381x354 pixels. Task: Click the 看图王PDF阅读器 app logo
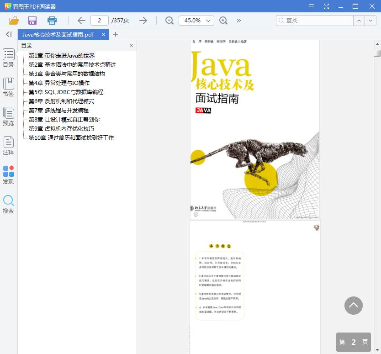8,6
